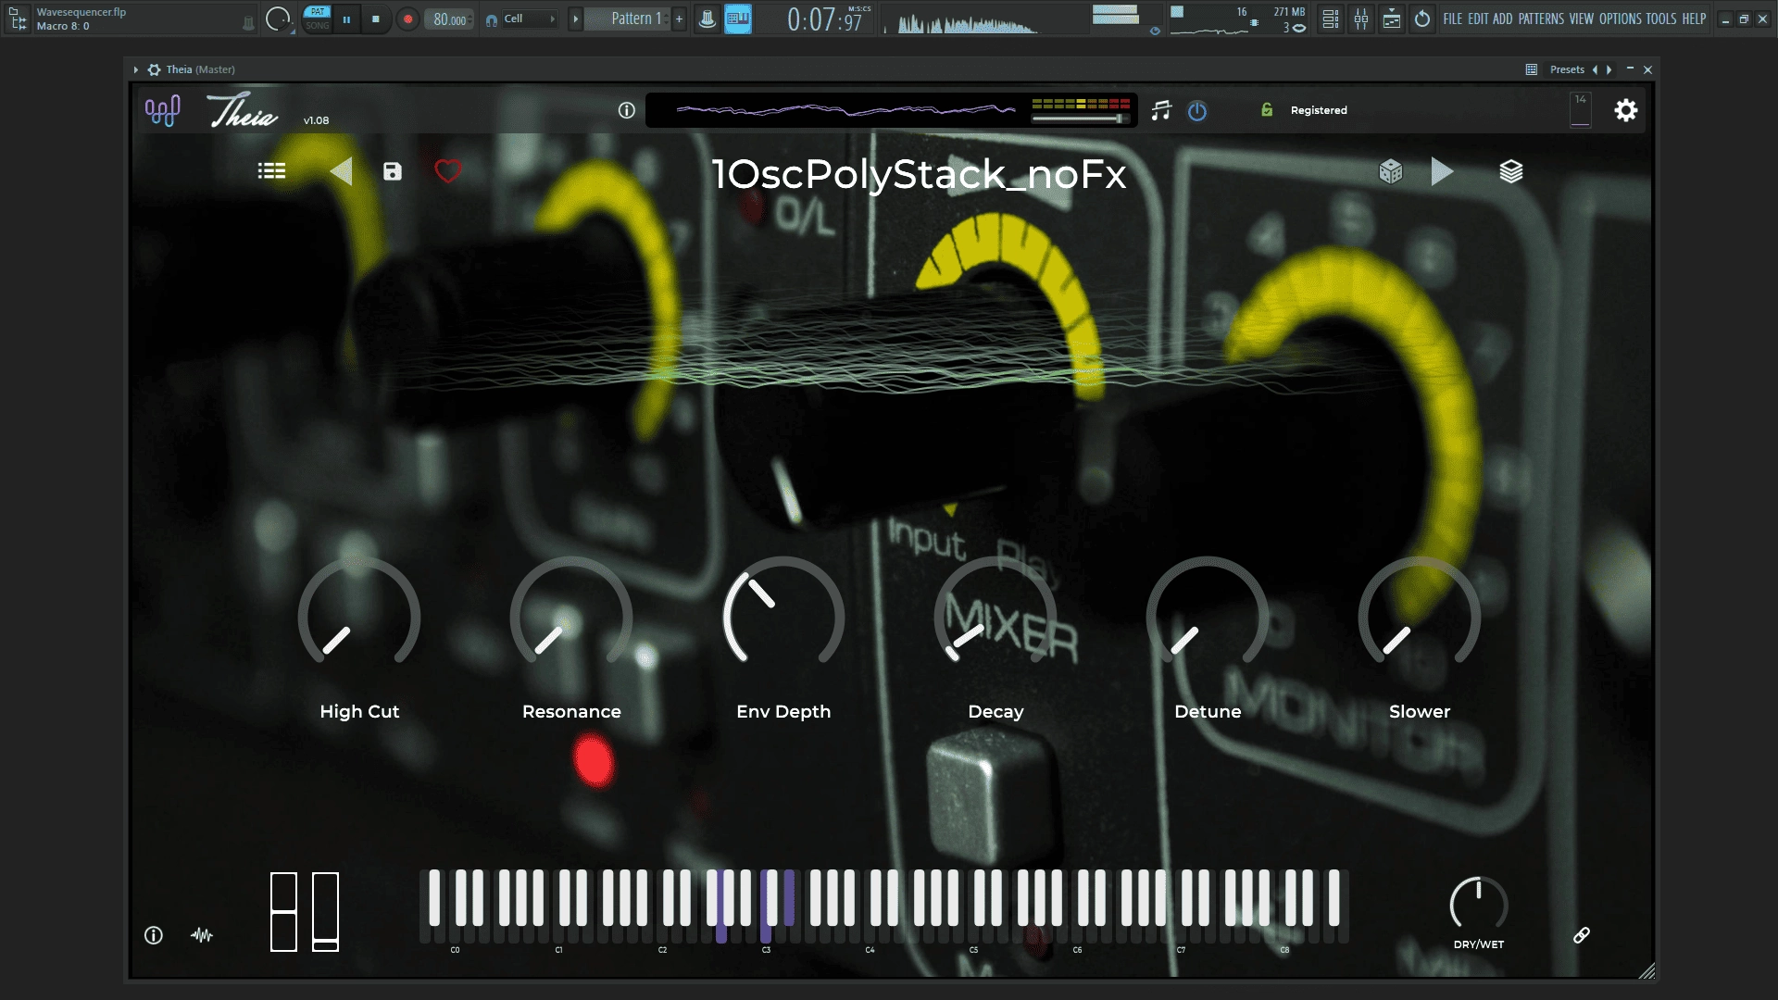This screenshot has height=1000, width=1778.
Task: Click the undo history circular arrow icon
Action: 1422,19
